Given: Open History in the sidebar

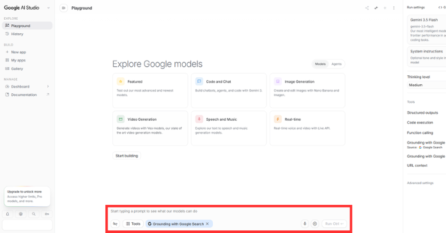Looking at the screenshot, I should (27, 34).
